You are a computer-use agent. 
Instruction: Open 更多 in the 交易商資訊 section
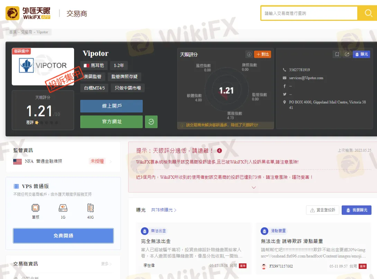coord(106,264)
